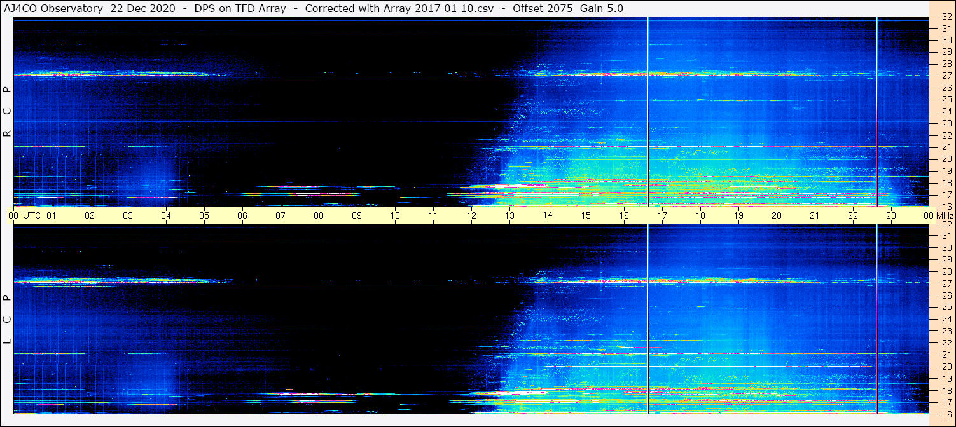This screenshot has height=427, width=956.
Task: Select hour '14' on the time axis
Action: 548,215
